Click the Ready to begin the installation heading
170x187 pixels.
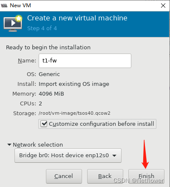coord(48,47)
